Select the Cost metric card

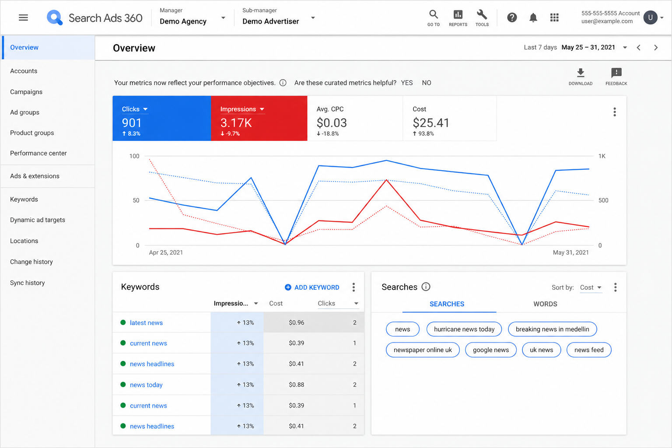click(450, 118)
